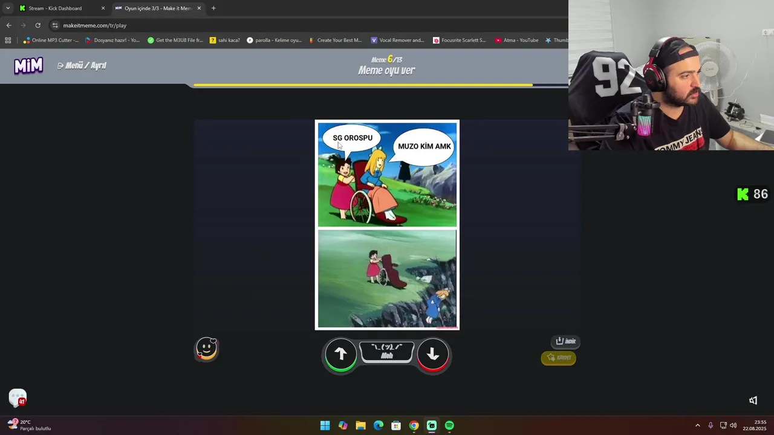Open Focusrite Scarlett bookmark
The width and height of the screenshot is (774, 435).
pyautogui.click(x=460, y=40)
